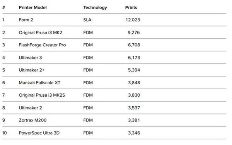Click the Ultimaker 2+ model name
Image resolution: width=232 pixels, height=145 pixels.
tap(32, 70)
